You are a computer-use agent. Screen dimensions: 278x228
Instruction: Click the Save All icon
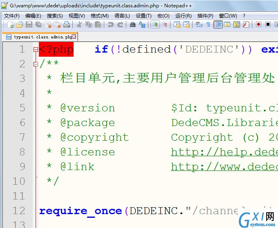[x=38, y=24]
